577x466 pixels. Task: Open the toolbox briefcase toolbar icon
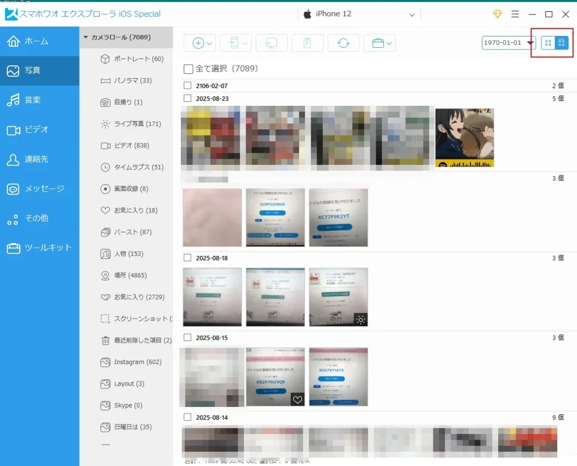point(378,43)
